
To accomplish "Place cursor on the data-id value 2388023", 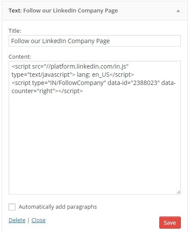I will 145,83.
